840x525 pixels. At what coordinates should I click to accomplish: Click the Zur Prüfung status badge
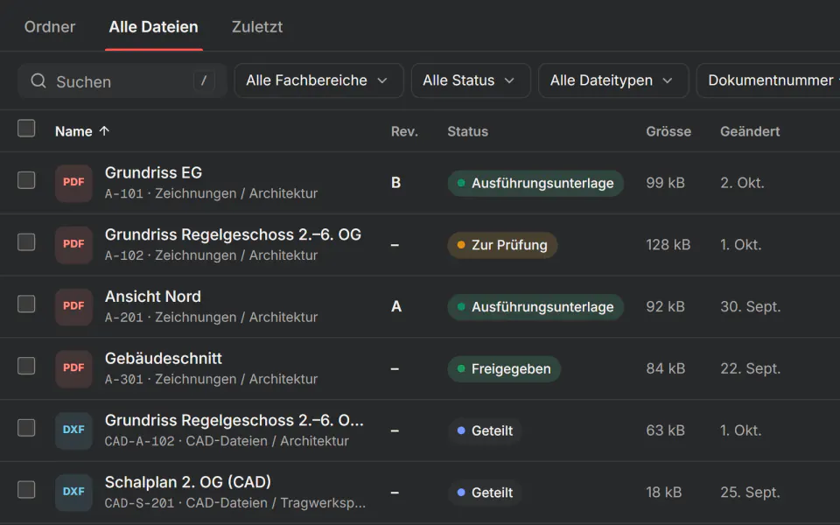(x=502, y=245)
